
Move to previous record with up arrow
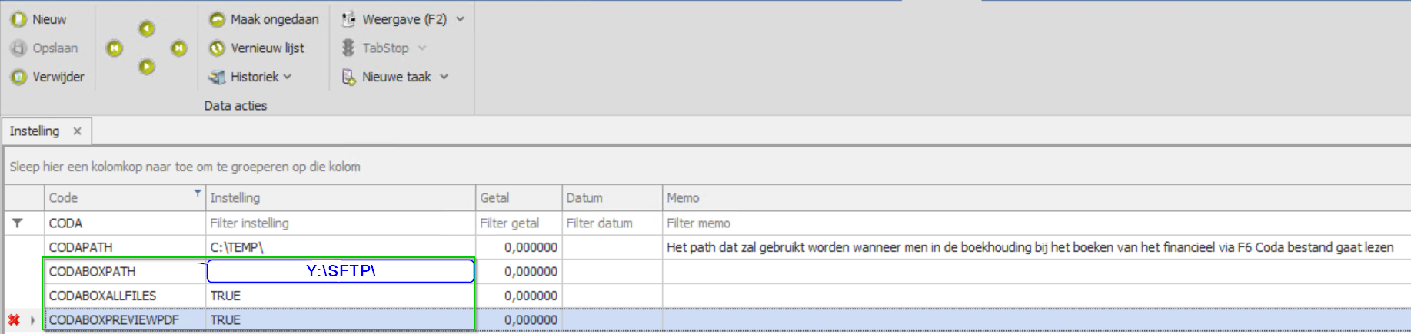[x=147, y=29]
